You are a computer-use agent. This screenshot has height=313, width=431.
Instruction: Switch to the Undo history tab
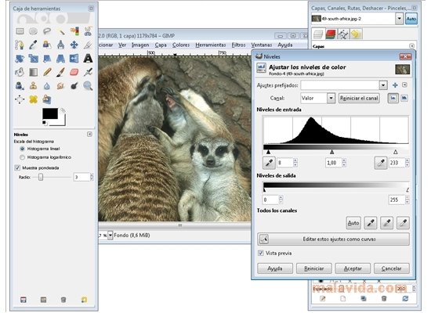(x=356, y=34)
